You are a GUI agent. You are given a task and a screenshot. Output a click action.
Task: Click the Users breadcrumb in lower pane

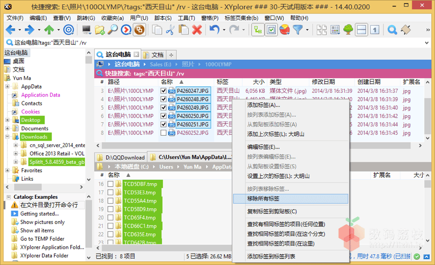coord(166,167)
